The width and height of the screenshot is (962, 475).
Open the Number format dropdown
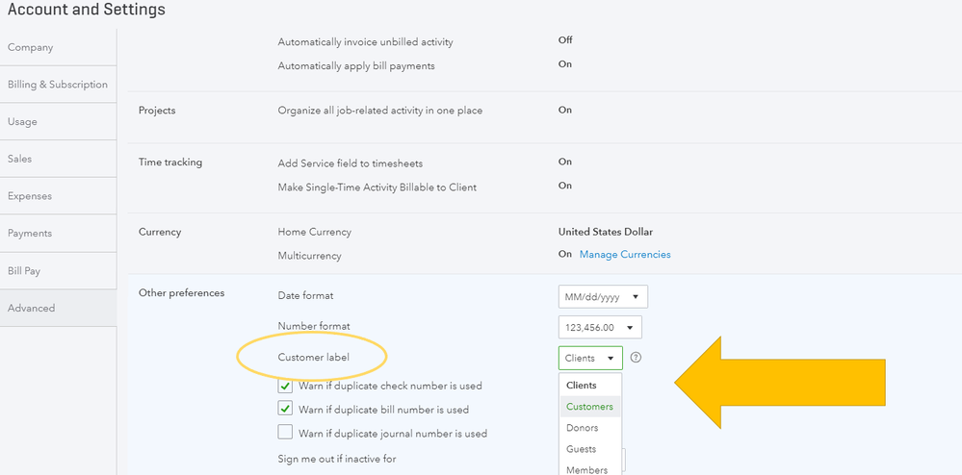(599, 327)
